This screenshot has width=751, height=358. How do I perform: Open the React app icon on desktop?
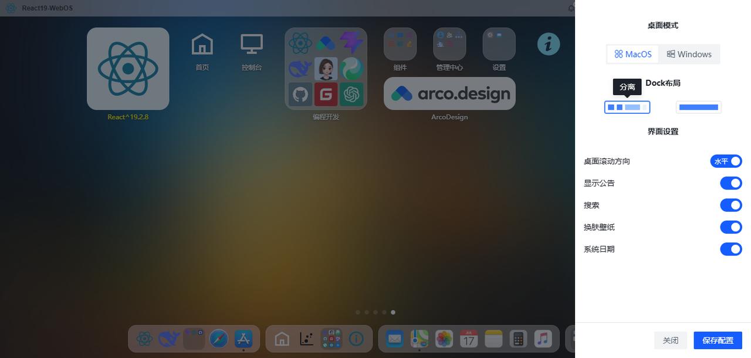pos(128,69)
